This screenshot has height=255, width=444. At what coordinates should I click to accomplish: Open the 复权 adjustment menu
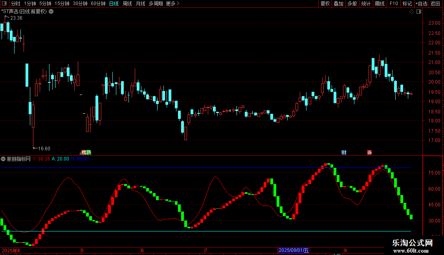[325, 4]
